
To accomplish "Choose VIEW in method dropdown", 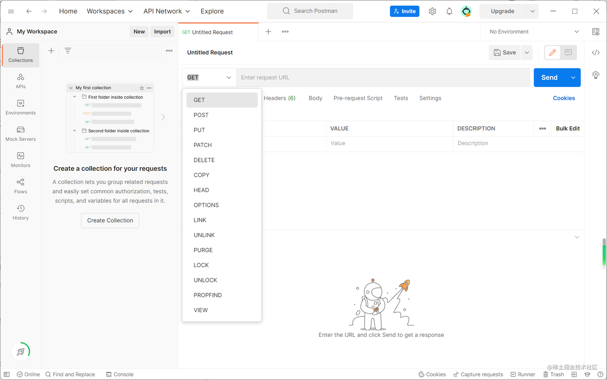I will pos(222,310).
